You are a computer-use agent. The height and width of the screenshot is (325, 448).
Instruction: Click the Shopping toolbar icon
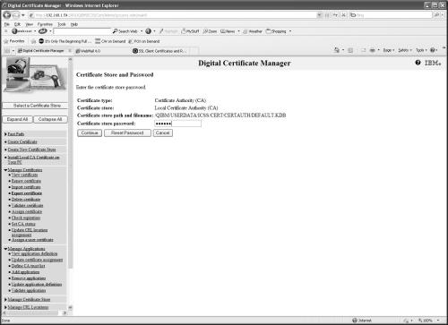pos(276,31)
